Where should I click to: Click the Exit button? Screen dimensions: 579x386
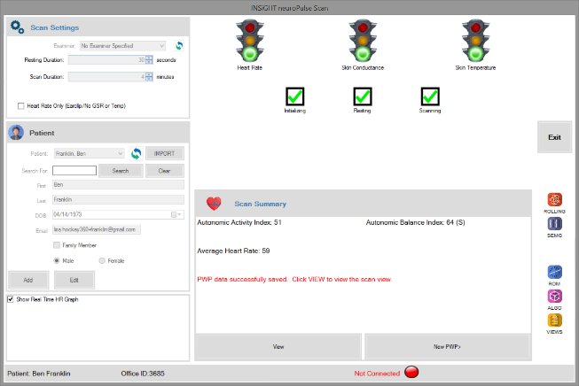tap(555, 137)
